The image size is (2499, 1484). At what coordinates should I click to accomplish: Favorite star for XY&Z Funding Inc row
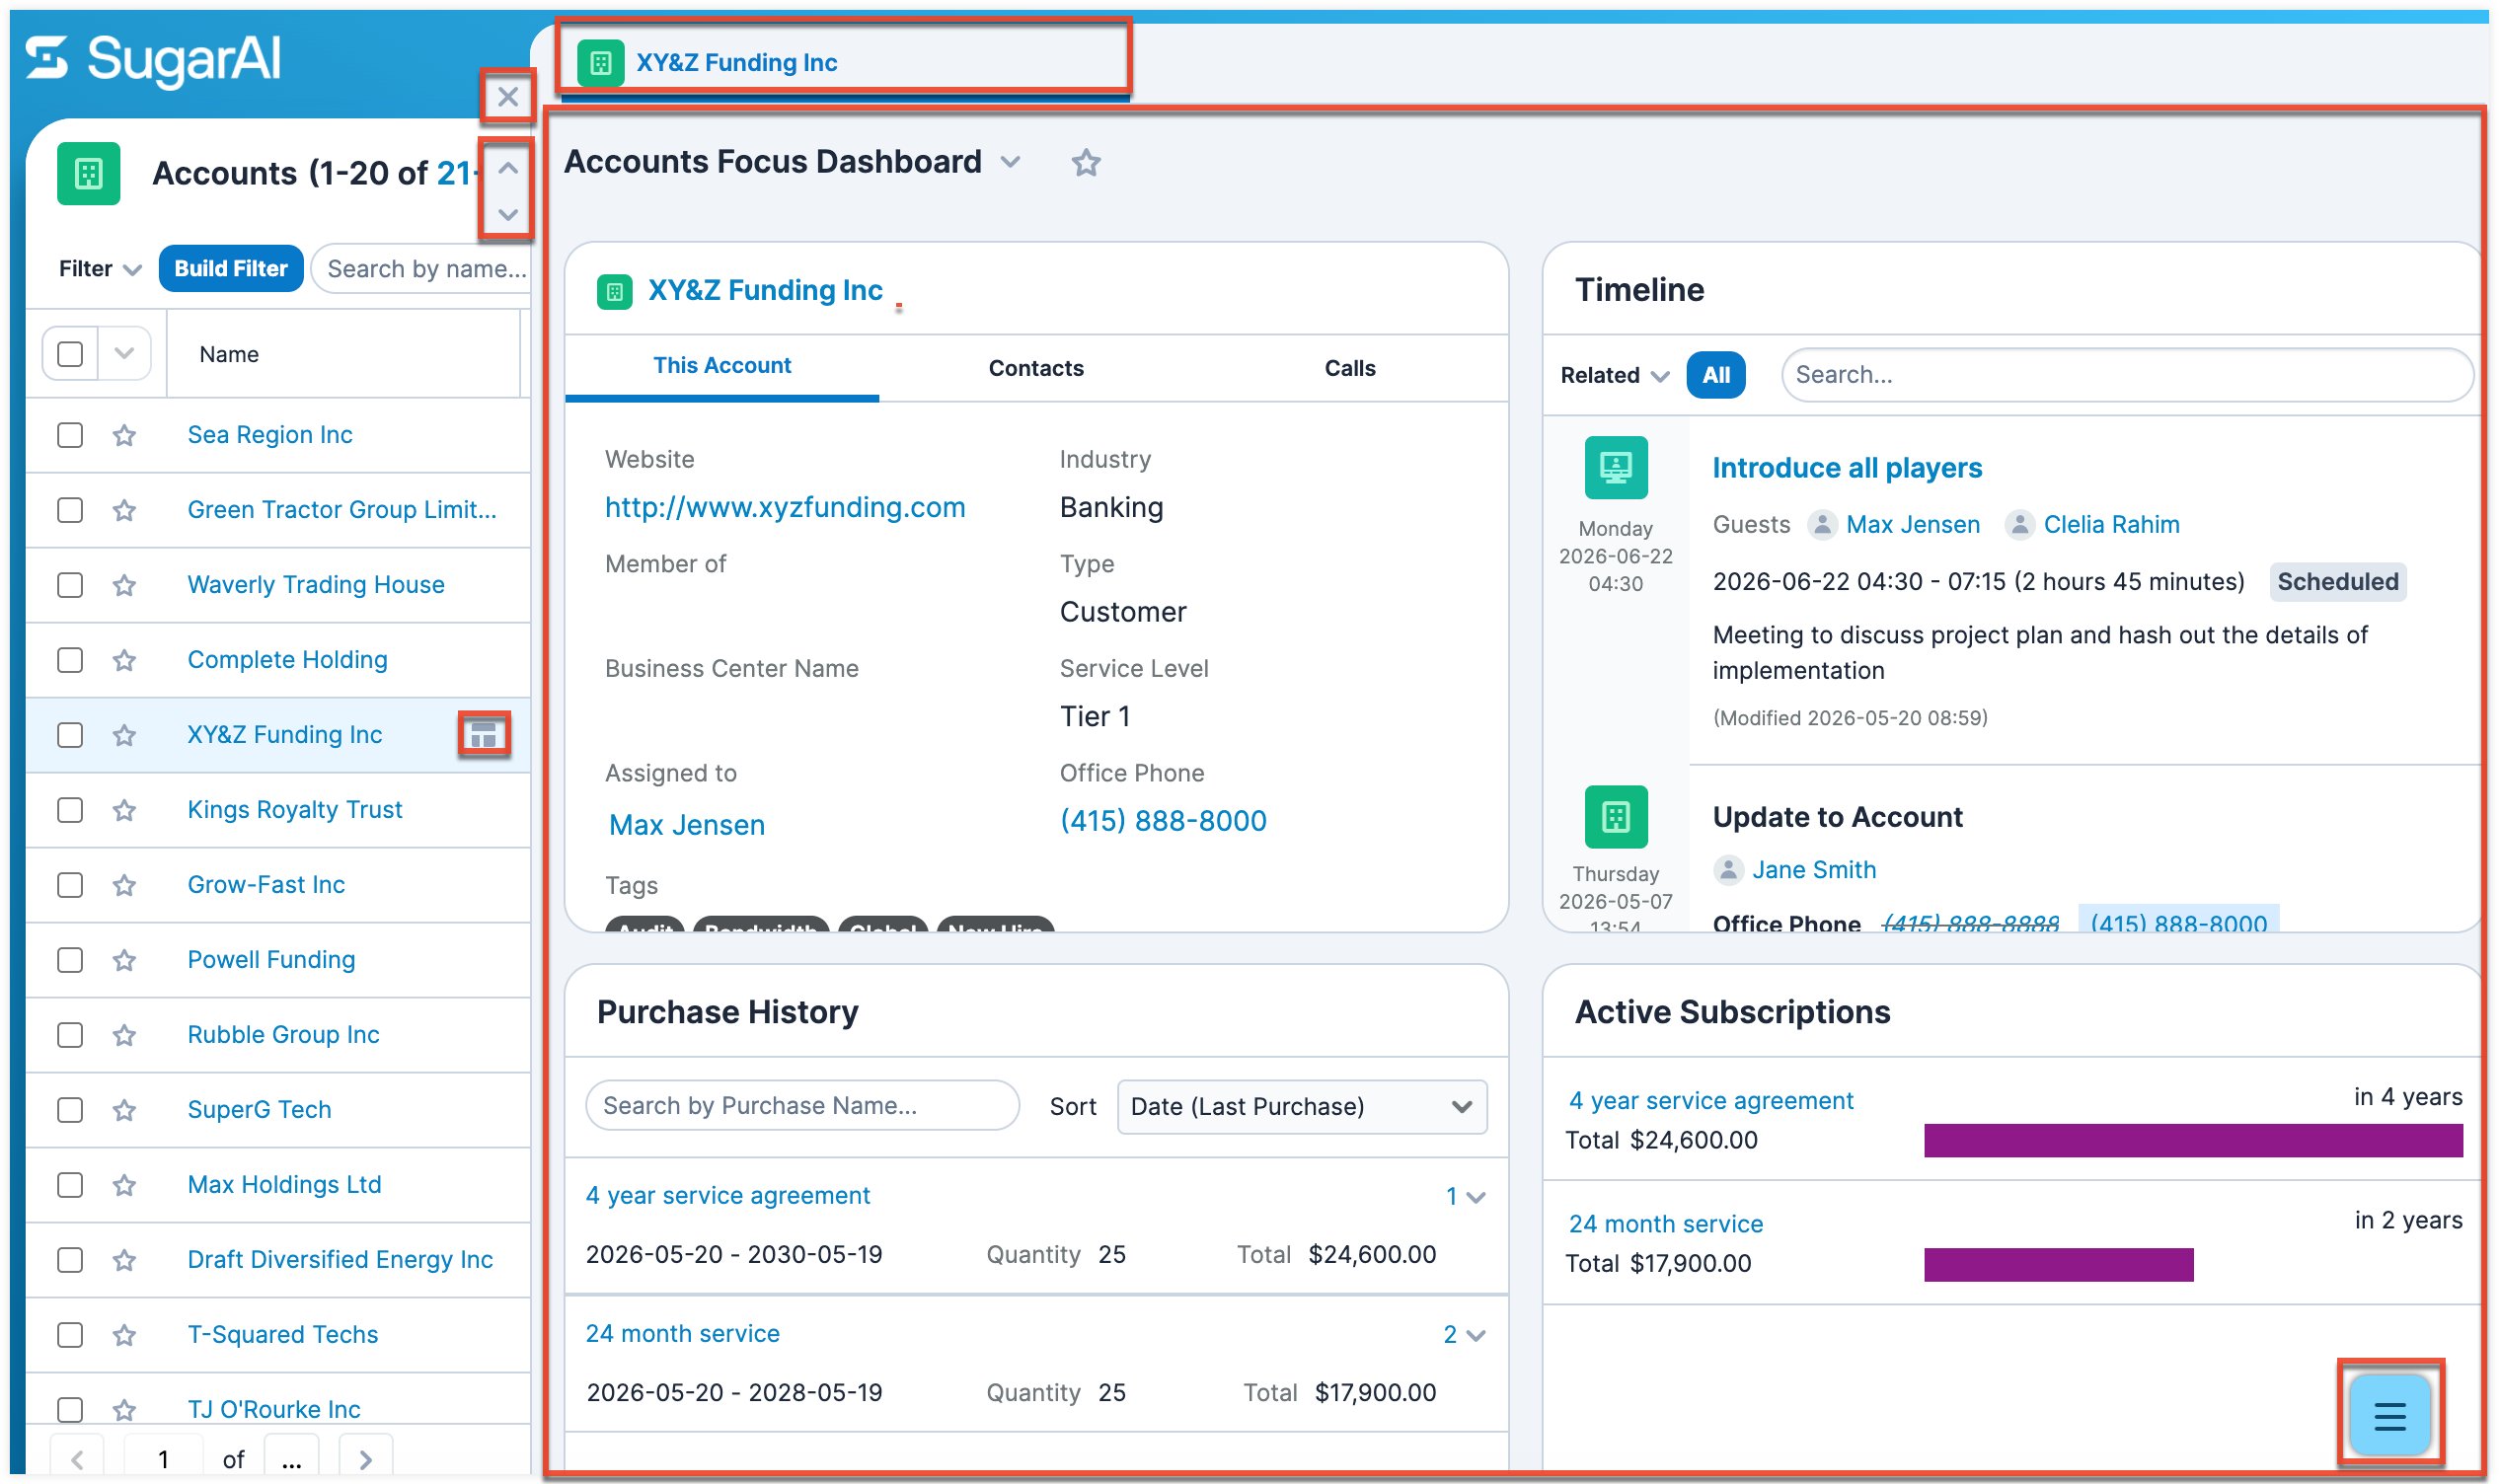(124, 735)
